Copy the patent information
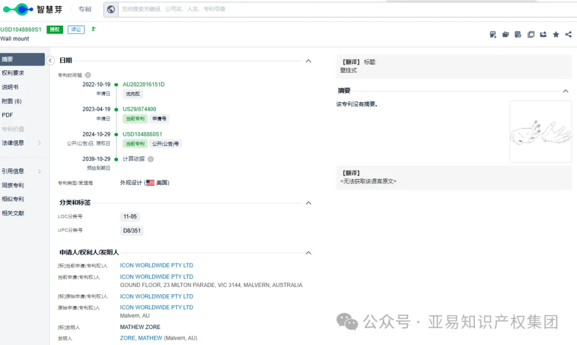Viewport: 577px width, 345px height. 531,34
